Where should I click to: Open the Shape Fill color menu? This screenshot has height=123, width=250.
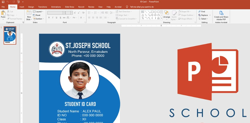pyautogui.click(x=184, y=12)
